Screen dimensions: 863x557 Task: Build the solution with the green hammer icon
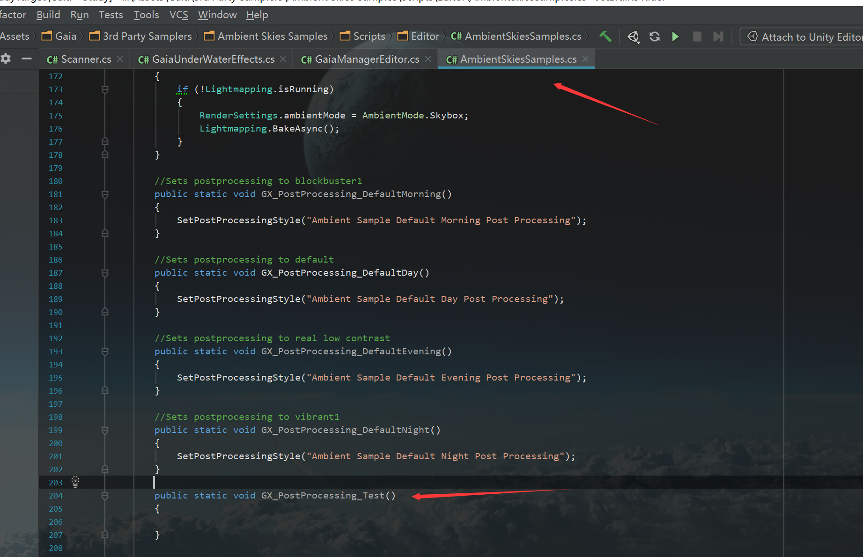[x=605, y=36]
